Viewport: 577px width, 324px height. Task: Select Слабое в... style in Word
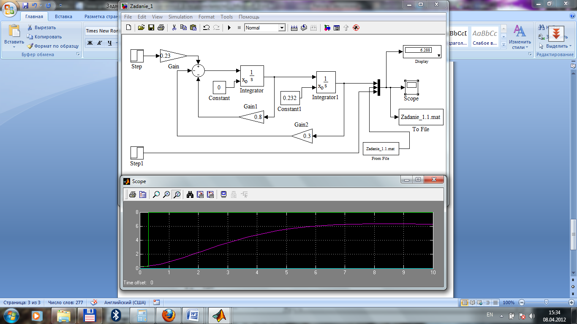tap(485, 37)
